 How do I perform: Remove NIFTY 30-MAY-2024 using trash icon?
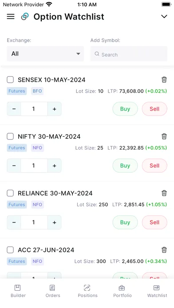pos(164,136)
